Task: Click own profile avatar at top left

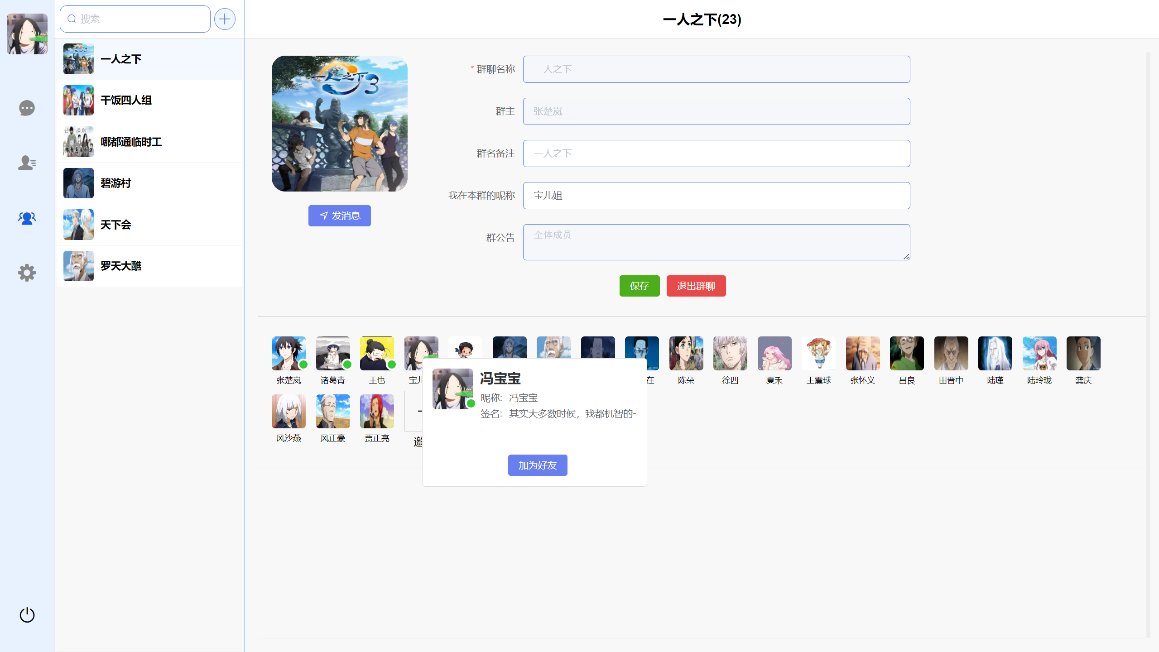Action: click(x=27, y=34)
